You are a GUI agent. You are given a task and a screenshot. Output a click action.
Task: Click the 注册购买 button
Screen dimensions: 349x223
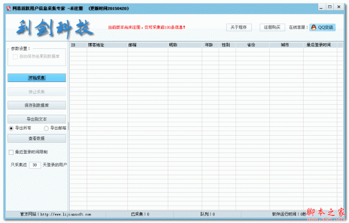point(272,27)
